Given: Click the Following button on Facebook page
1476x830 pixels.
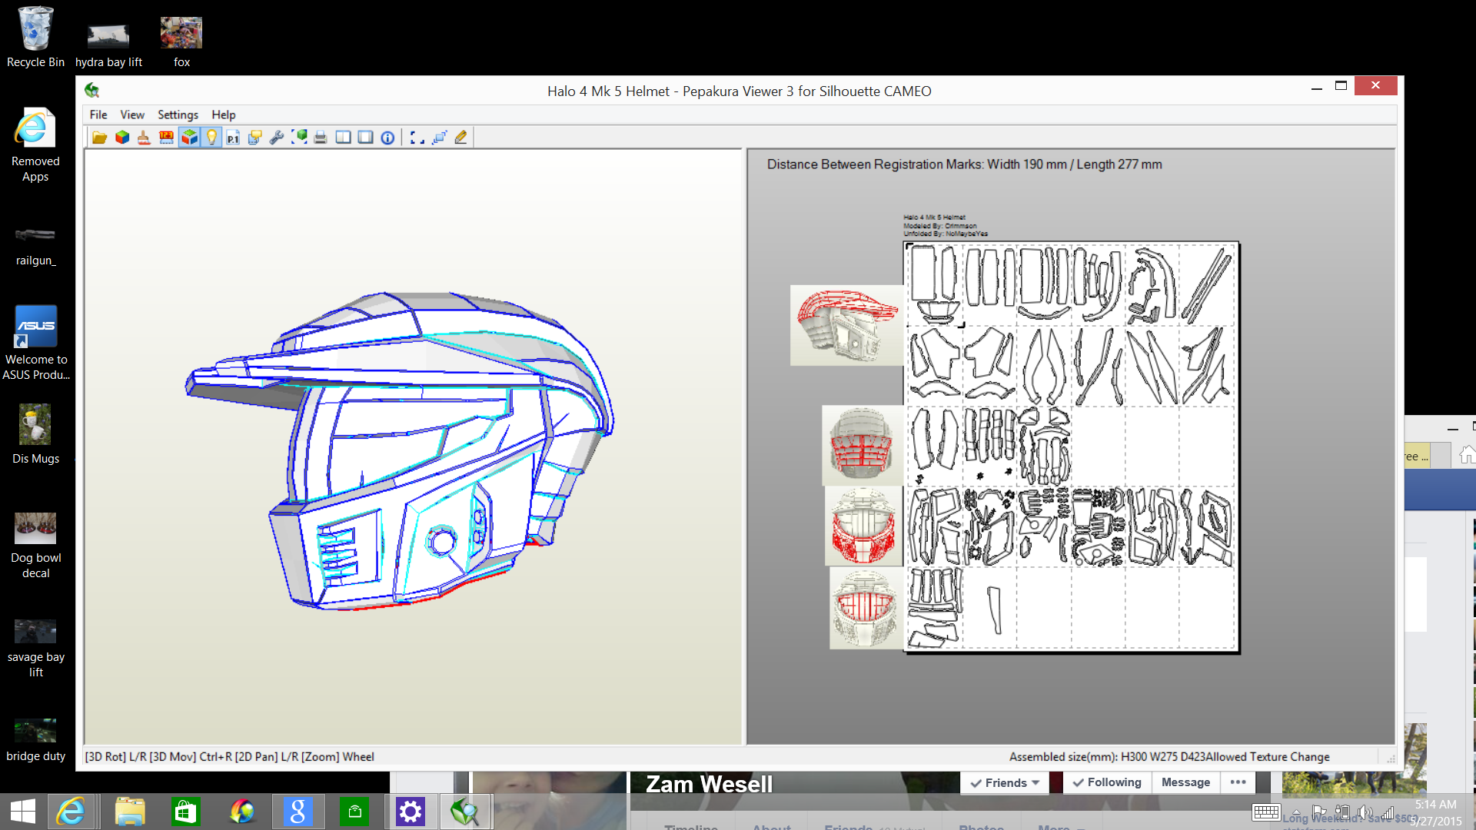Looking at the screenshot, I should pyautogui.click(x=1107, y=782).
